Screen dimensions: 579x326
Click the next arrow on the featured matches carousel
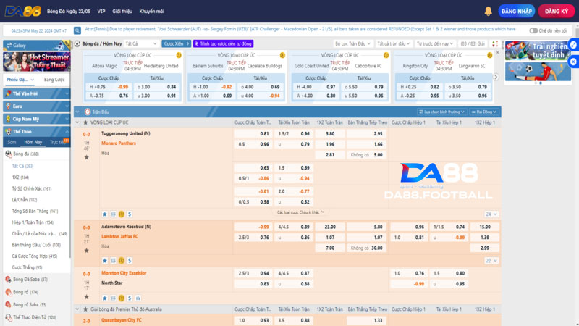495,76
